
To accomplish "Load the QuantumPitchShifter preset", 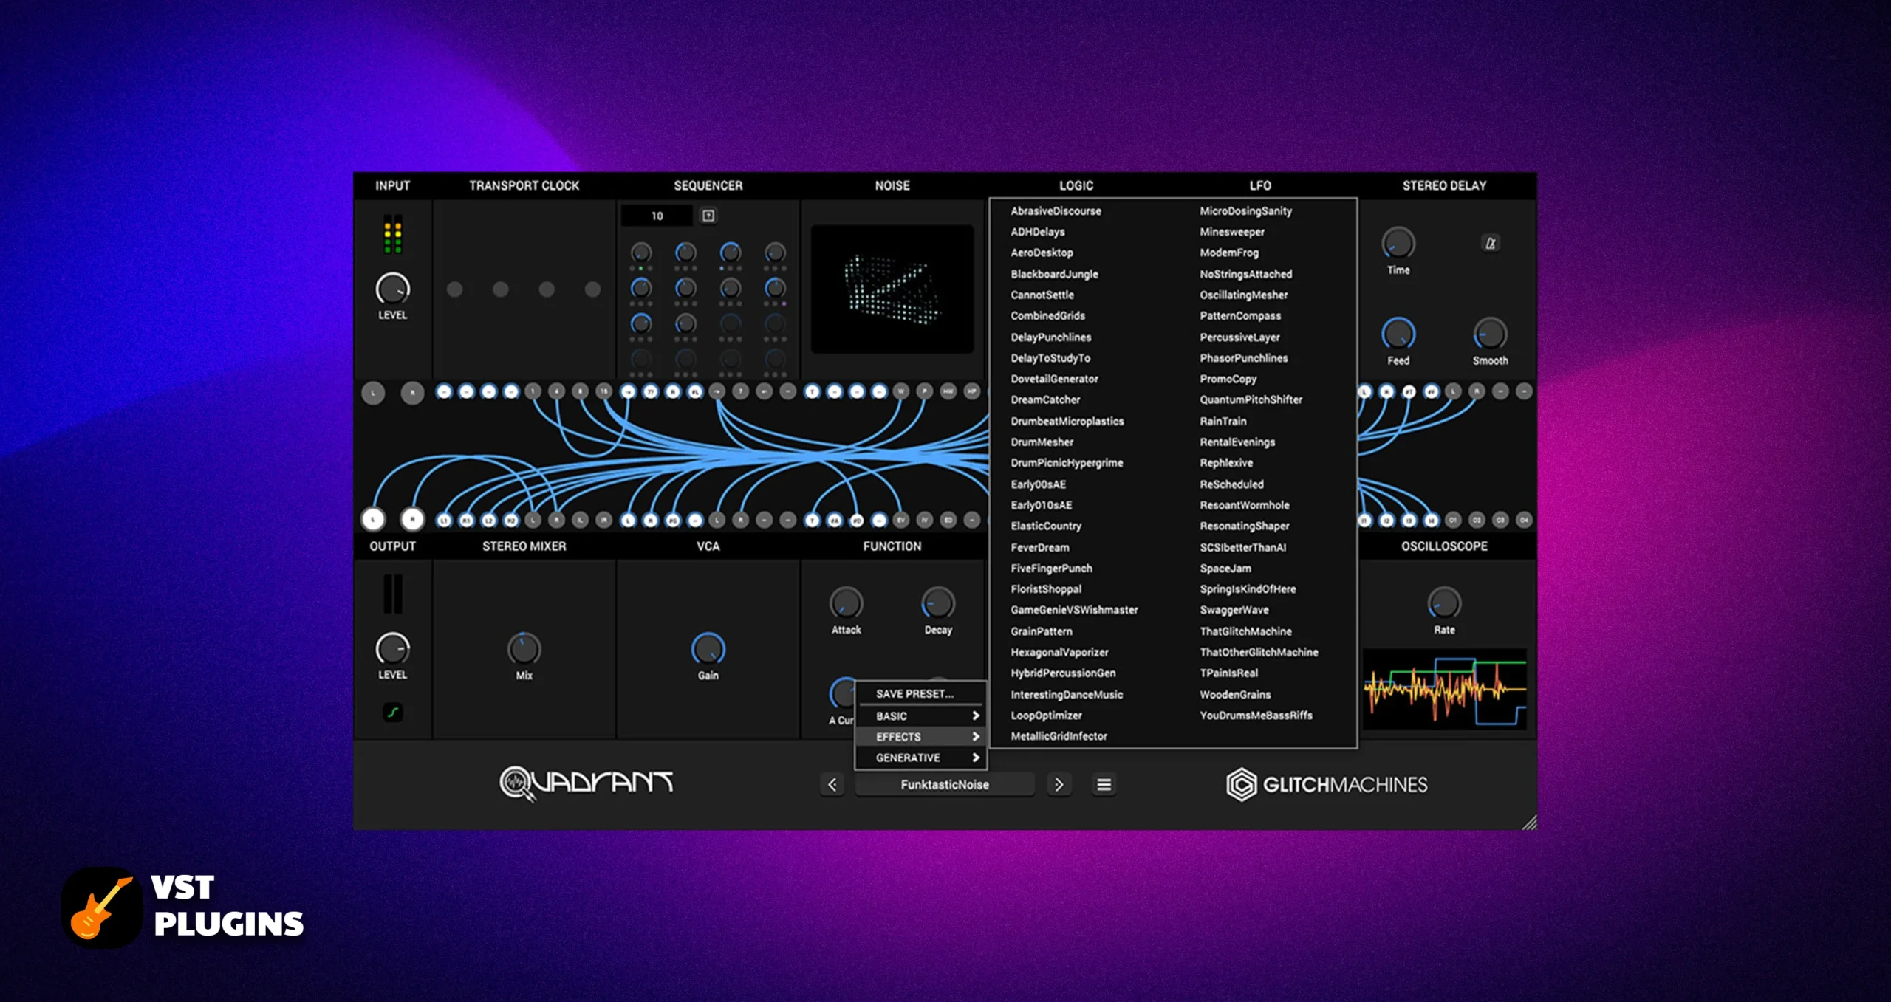I will click(1251, 399).
